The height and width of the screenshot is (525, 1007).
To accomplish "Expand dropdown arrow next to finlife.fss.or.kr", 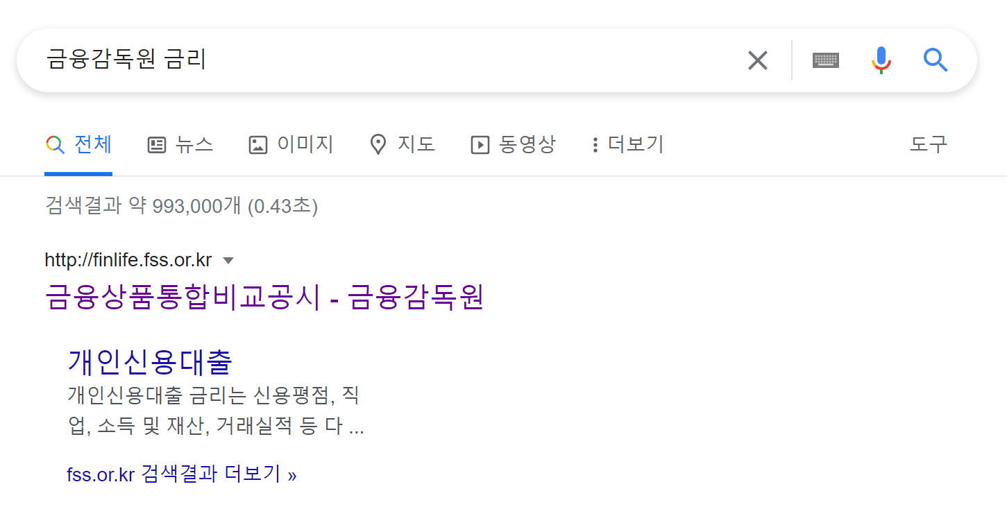I will click(x=228, y=261).
